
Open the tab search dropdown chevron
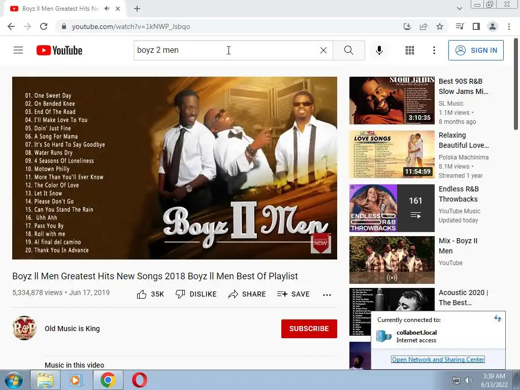pos(459,9)
